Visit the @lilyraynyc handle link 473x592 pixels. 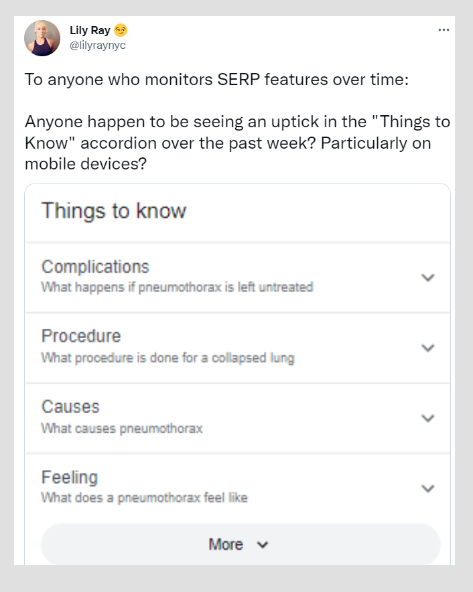[98, 45]
